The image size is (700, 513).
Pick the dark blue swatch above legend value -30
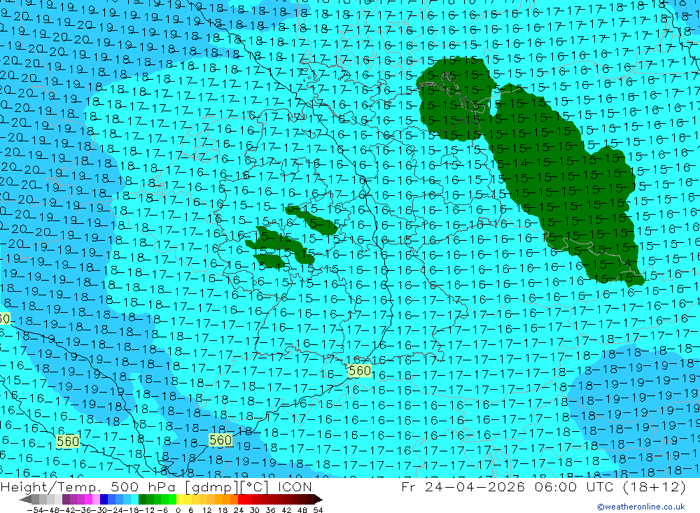(x=104, y=500)
